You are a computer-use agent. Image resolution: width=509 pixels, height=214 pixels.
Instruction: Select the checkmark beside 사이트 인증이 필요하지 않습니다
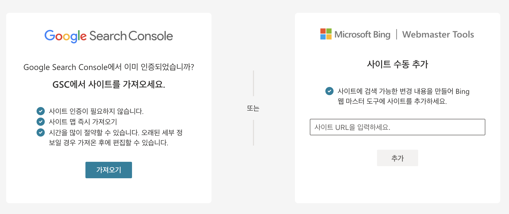pos(41,111)
